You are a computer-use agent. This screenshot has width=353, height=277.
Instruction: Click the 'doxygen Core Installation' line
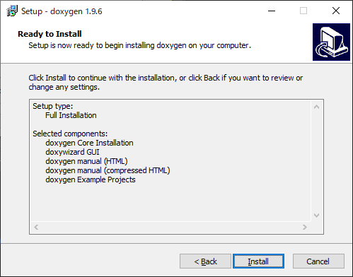89,143
